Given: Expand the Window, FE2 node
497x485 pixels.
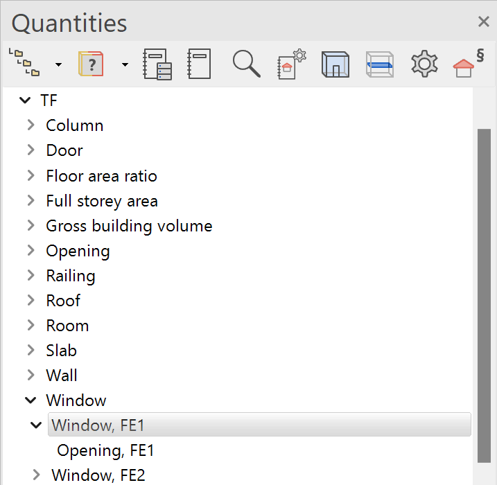Looking at the screenshot, I should [37, 475].
